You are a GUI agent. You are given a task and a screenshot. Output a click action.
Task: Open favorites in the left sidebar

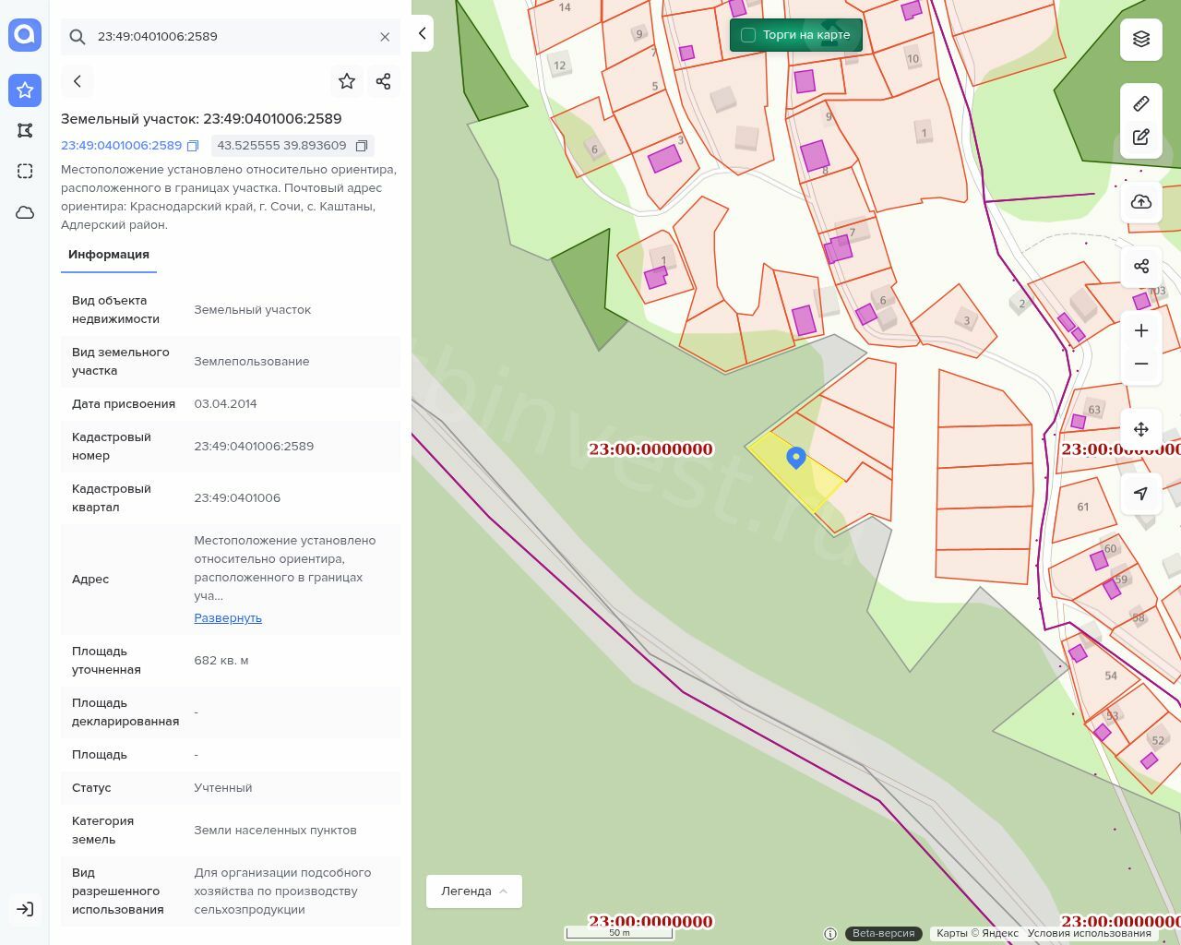pos(25,90)
